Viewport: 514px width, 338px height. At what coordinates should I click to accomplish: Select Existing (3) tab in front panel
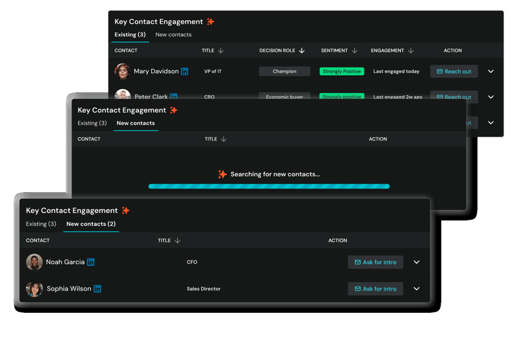click(x=41, y=224)
